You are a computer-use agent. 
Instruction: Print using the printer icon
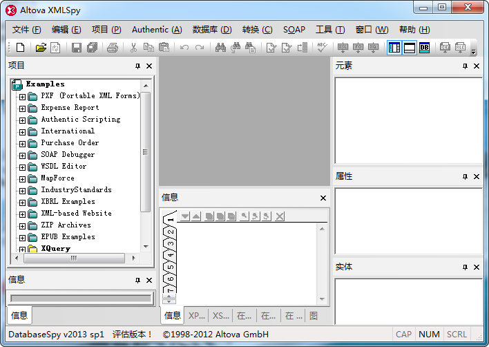coord(113,48)
